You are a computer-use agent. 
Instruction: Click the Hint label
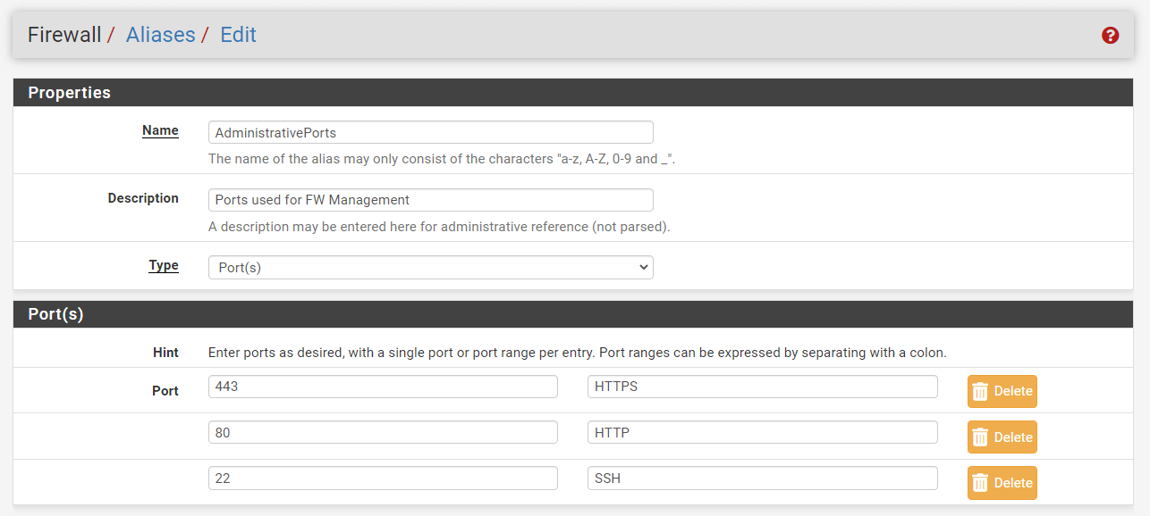click(165, 353)
